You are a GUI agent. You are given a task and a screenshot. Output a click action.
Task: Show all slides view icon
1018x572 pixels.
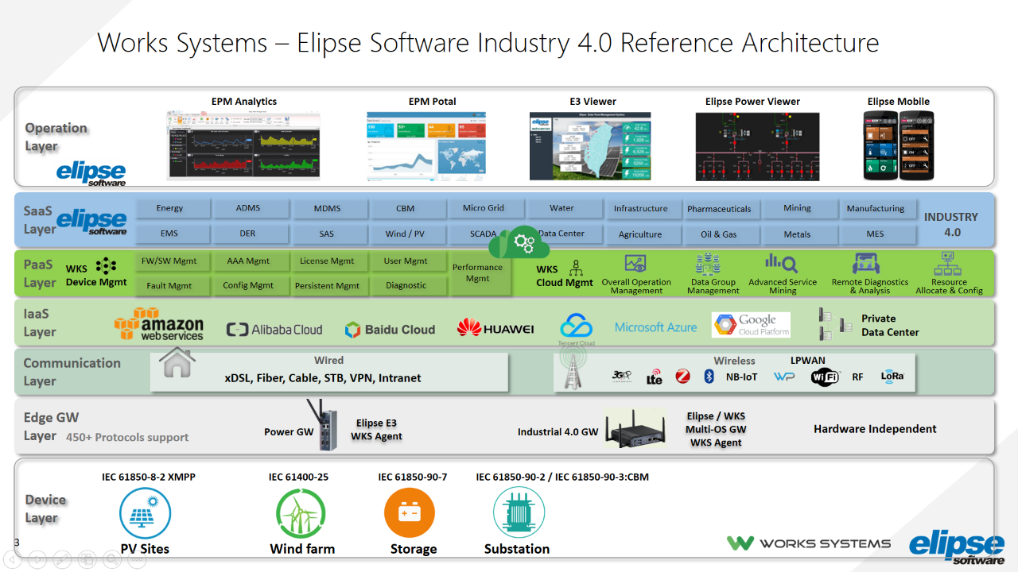point(87,559)
